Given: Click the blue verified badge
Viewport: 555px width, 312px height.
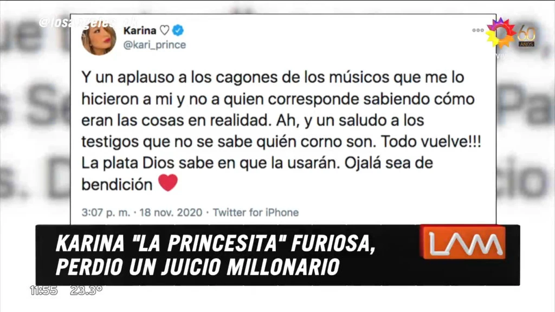Looking at the screenshot, I should [x=178, y=30].
